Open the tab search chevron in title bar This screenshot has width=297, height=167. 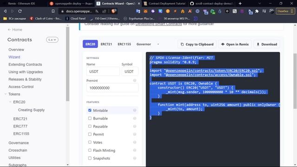coord(260,3)
